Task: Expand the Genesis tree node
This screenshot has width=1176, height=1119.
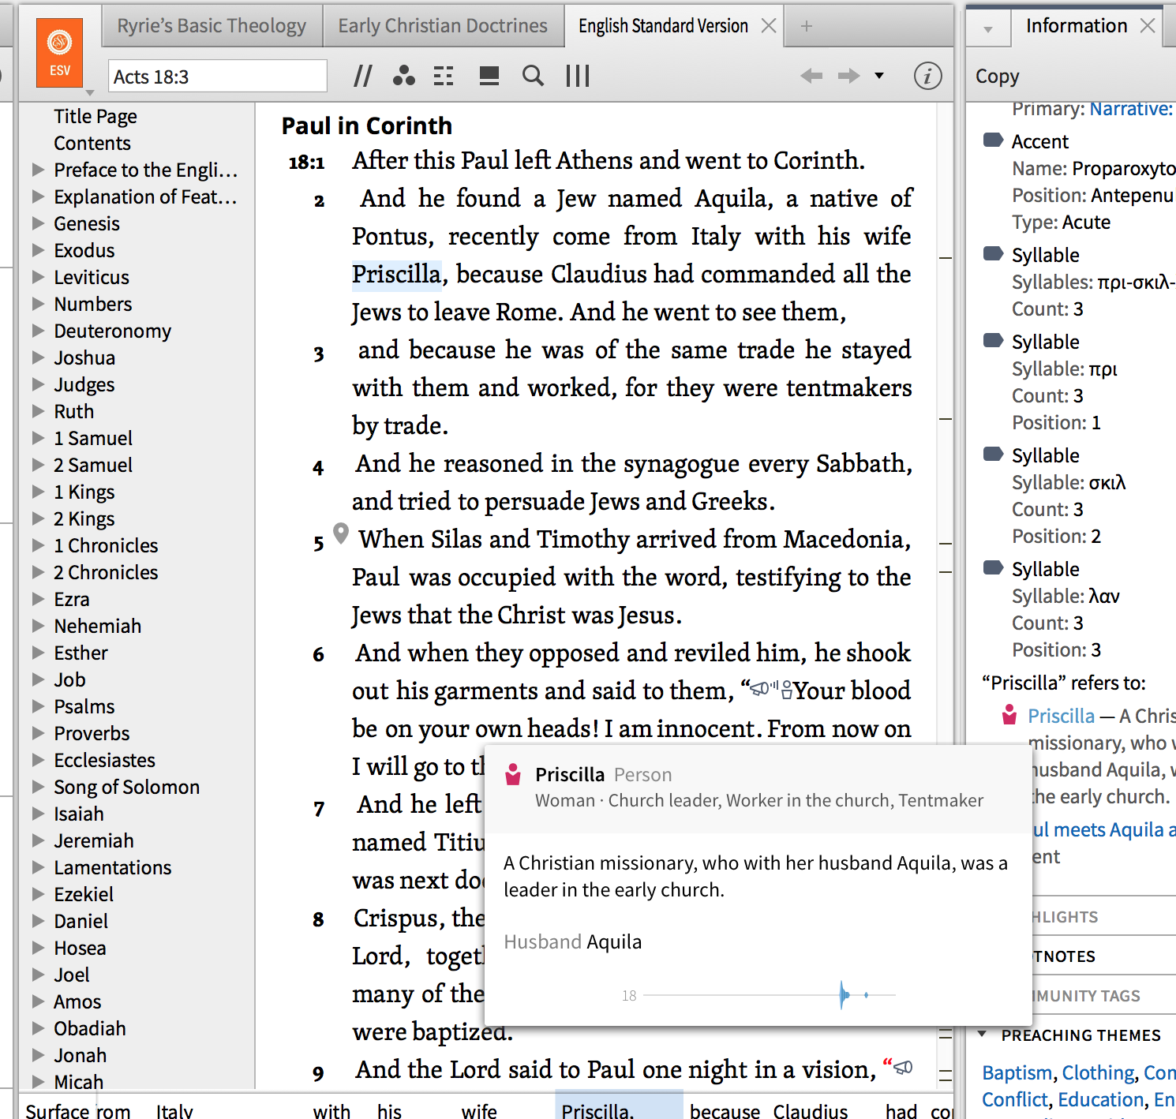Action: coord(38,223)
